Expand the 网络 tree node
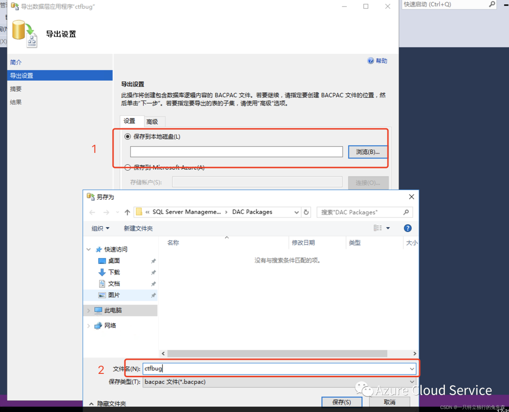Viewport: 509px width, 412px height. coord(89,325)
